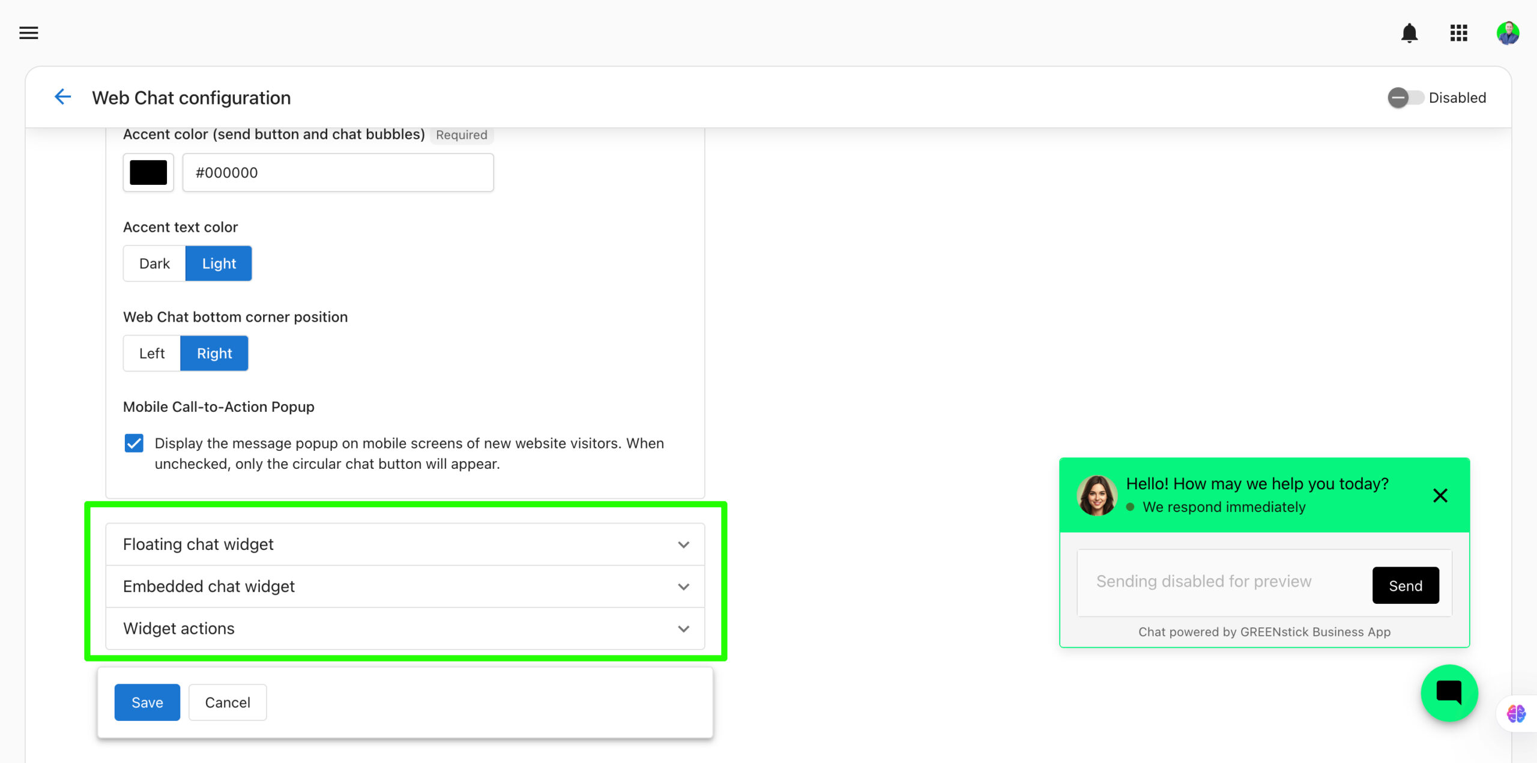
Task: Select Dark accent text color
Action: point(154,264)
